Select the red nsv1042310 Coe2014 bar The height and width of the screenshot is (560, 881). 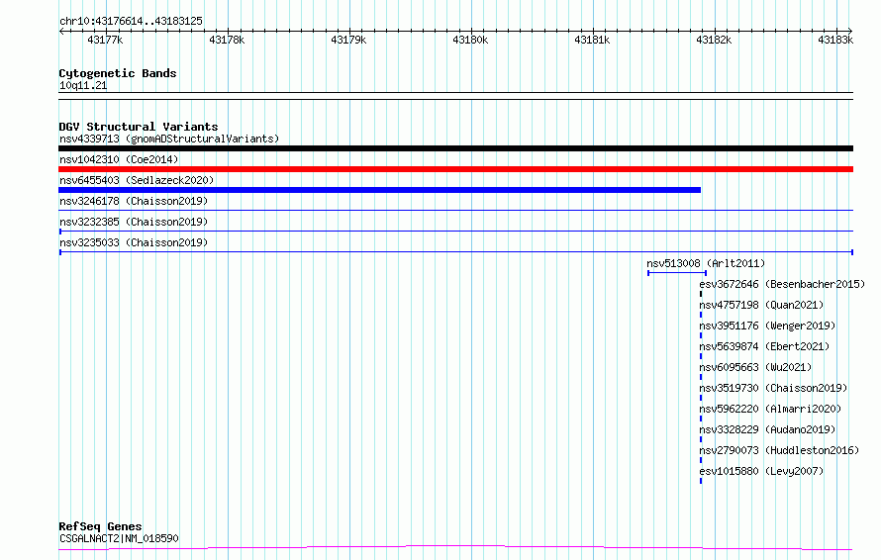[x=455, y=169]
